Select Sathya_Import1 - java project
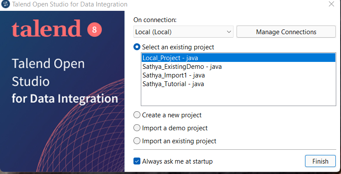 pyautogui.click(x=238, y=75)
